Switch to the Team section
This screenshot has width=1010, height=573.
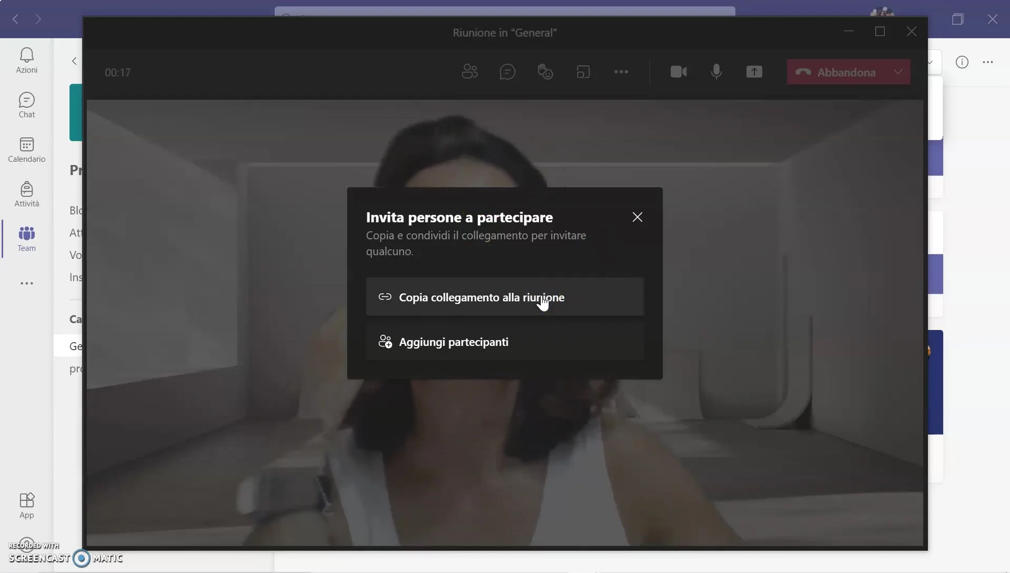pyautogui.click(x=27, y=239)
